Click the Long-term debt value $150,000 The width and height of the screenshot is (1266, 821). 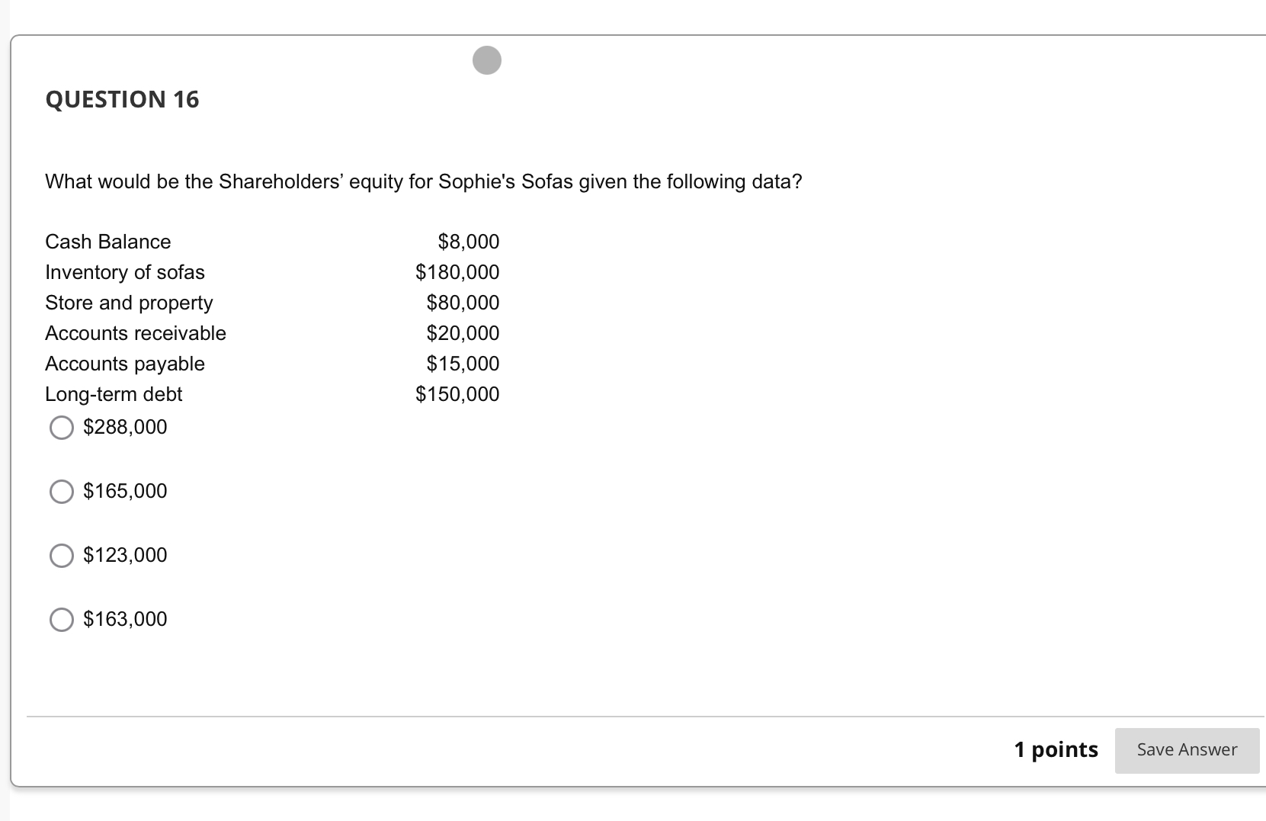(x=457, y=394)
